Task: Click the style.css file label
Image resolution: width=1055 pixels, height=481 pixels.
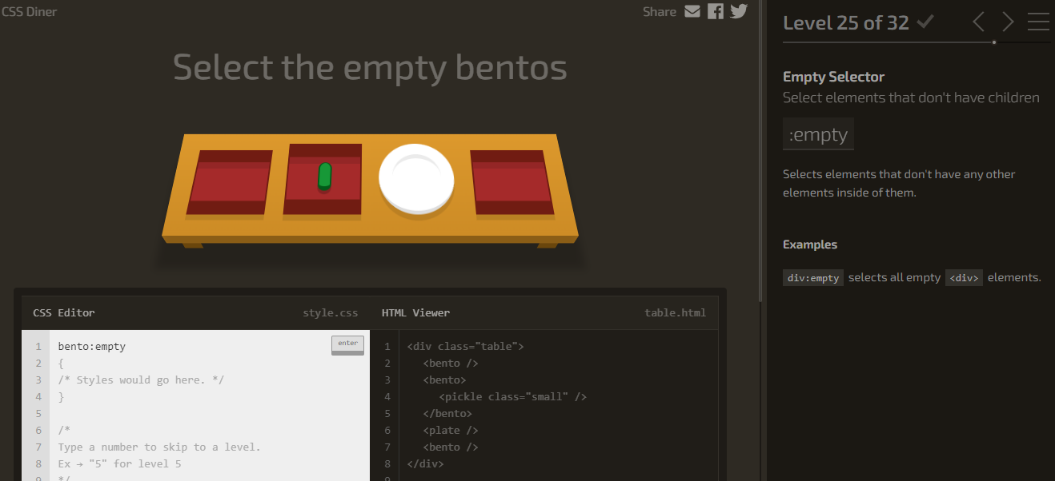Action: (x=331, y=312)
